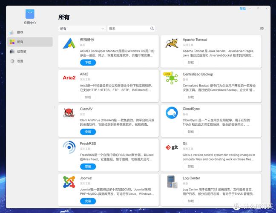Click the 设置 gear icon

[x=12, y=61]
